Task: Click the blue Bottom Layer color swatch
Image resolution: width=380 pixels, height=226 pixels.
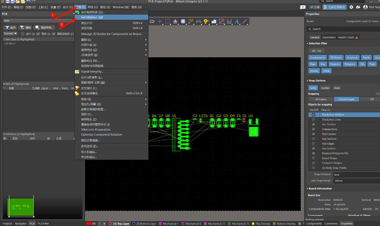Action: coord(134,223)
